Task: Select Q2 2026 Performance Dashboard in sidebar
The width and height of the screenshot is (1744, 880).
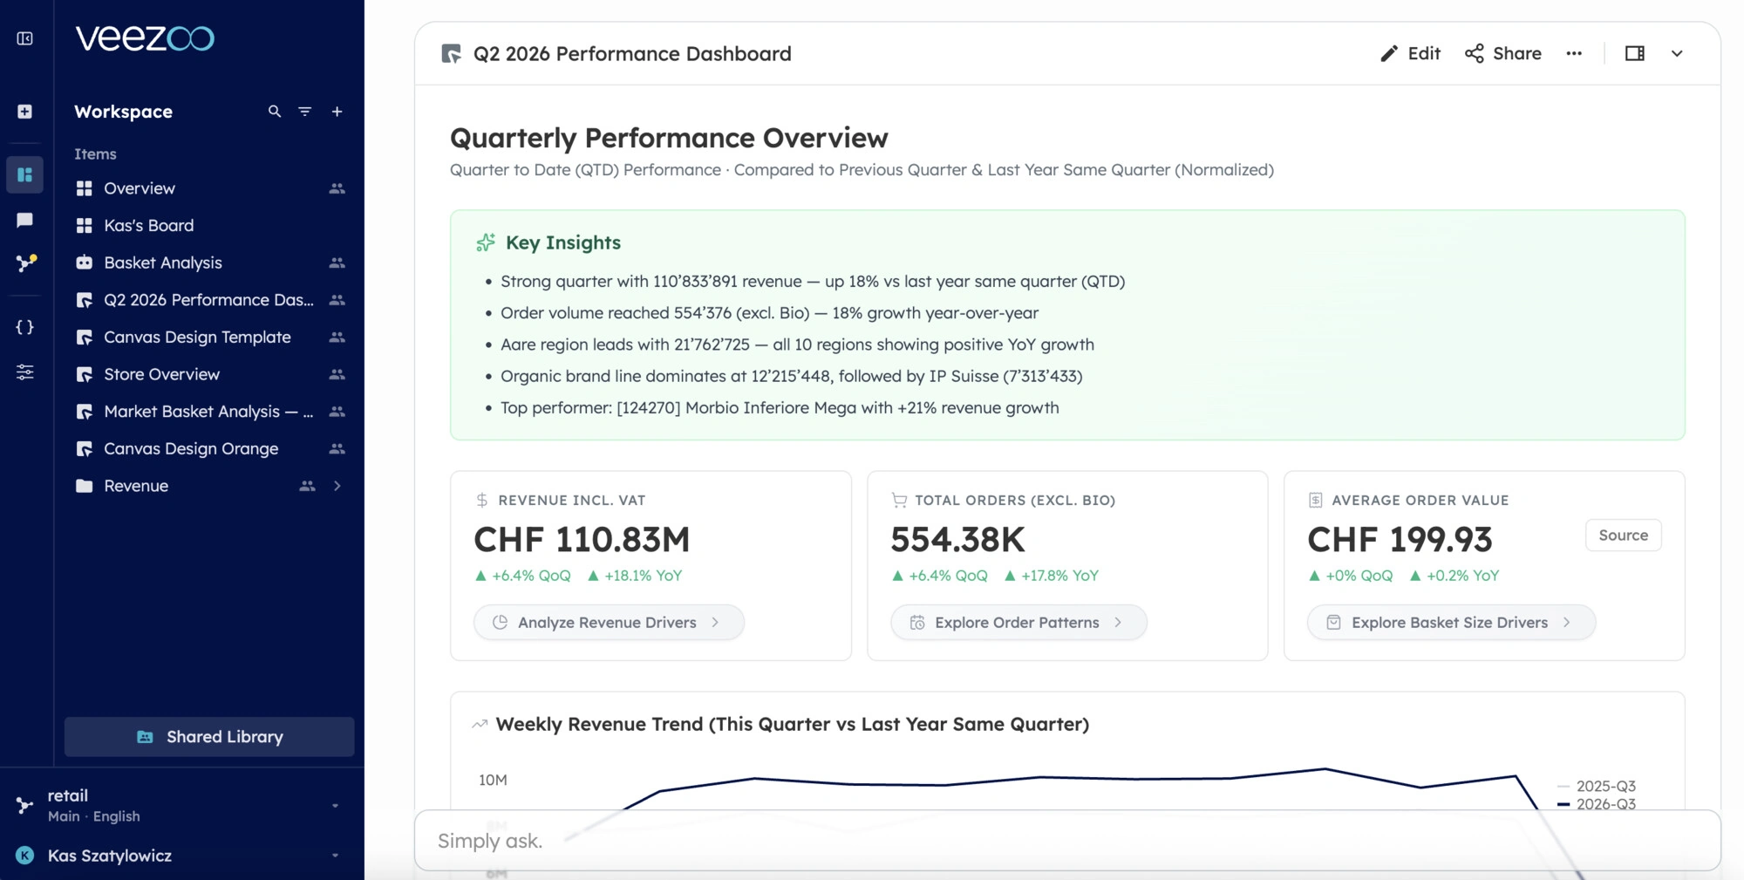Action: coord(209,300)
